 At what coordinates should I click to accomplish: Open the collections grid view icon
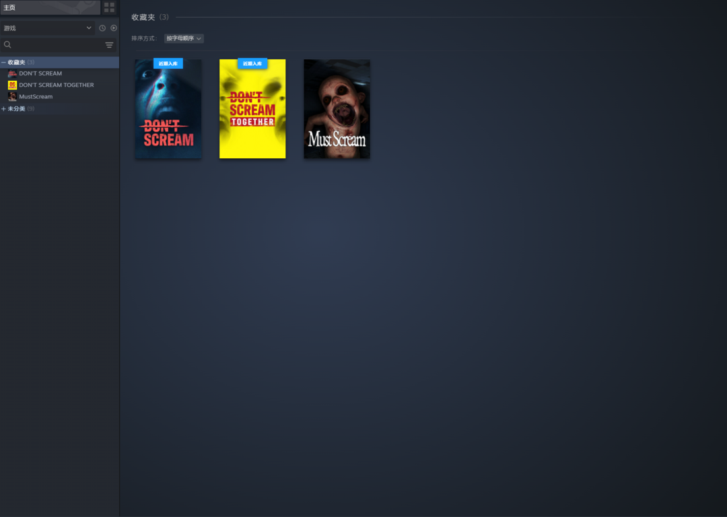109,7
